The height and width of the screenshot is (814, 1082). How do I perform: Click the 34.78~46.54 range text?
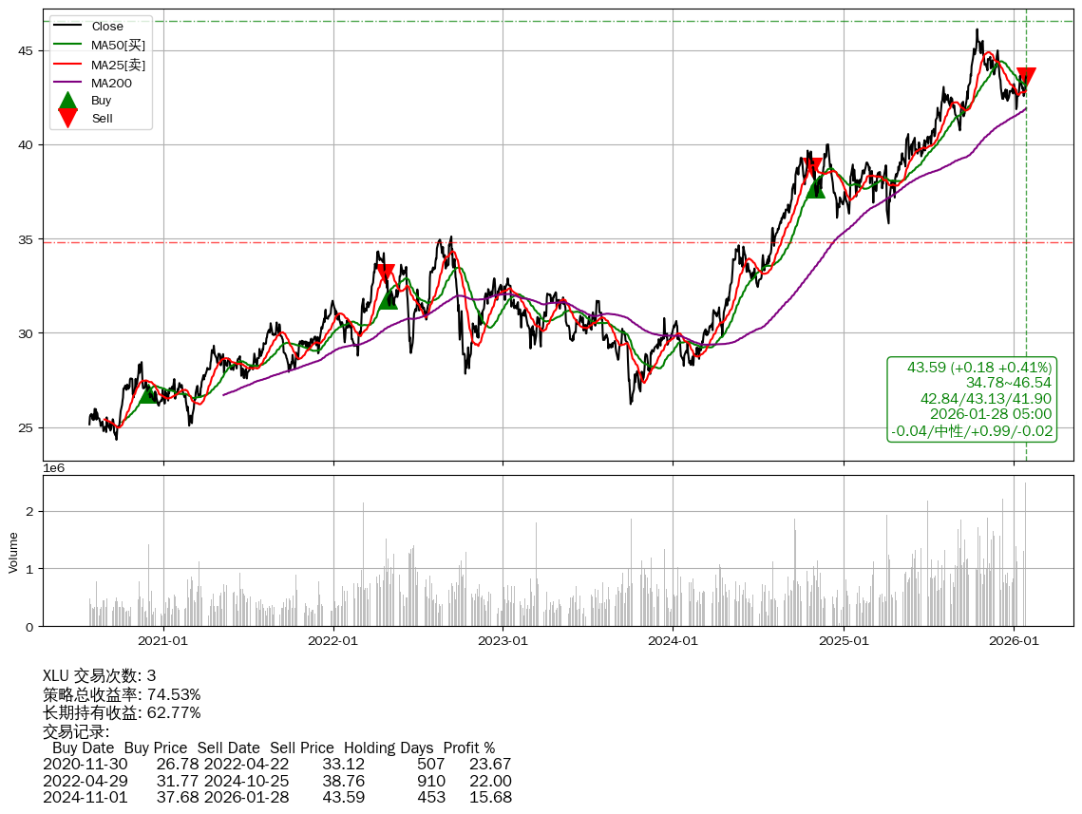point(1008,383)
